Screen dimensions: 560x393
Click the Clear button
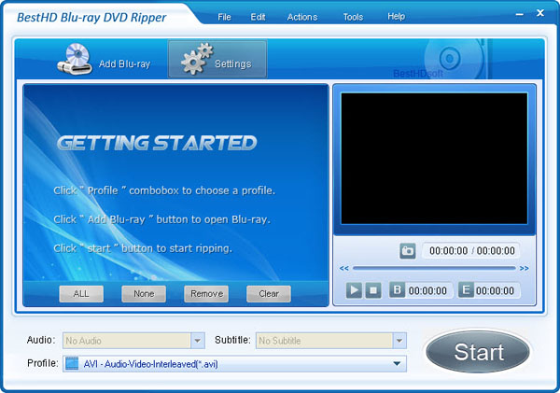(x=269, y=294)
